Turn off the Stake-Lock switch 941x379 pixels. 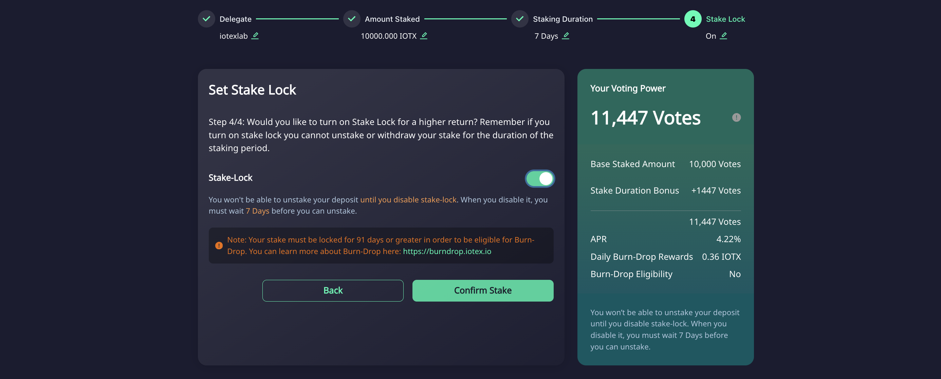539,179
